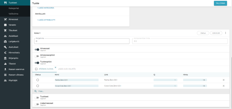
Task: Click the Pohjahinta input field
Action: pyautogui.click(x=82, y=41)
